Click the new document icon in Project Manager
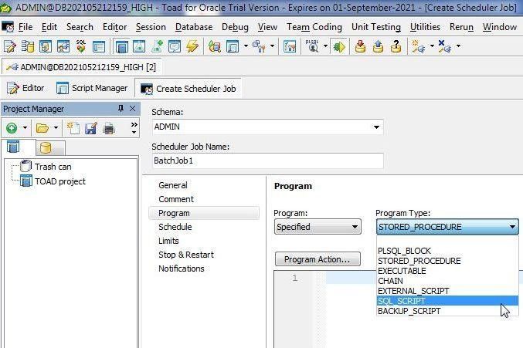Viewport: 523px width, 348px height. 73,128
